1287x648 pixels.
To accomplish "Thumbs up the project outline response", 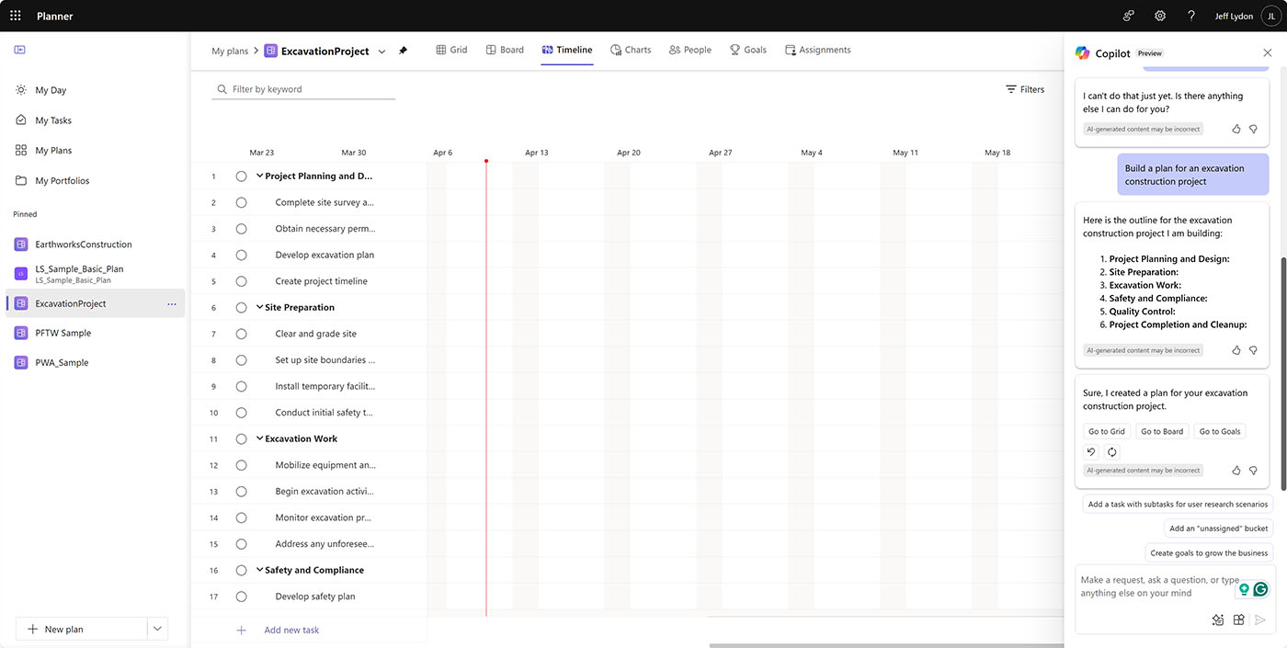I will (1236, 350).
